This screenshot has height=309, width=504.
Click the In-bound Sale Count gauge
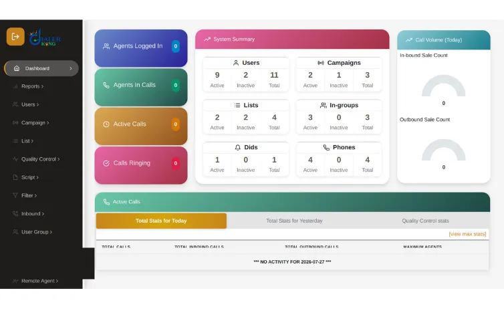444,86
